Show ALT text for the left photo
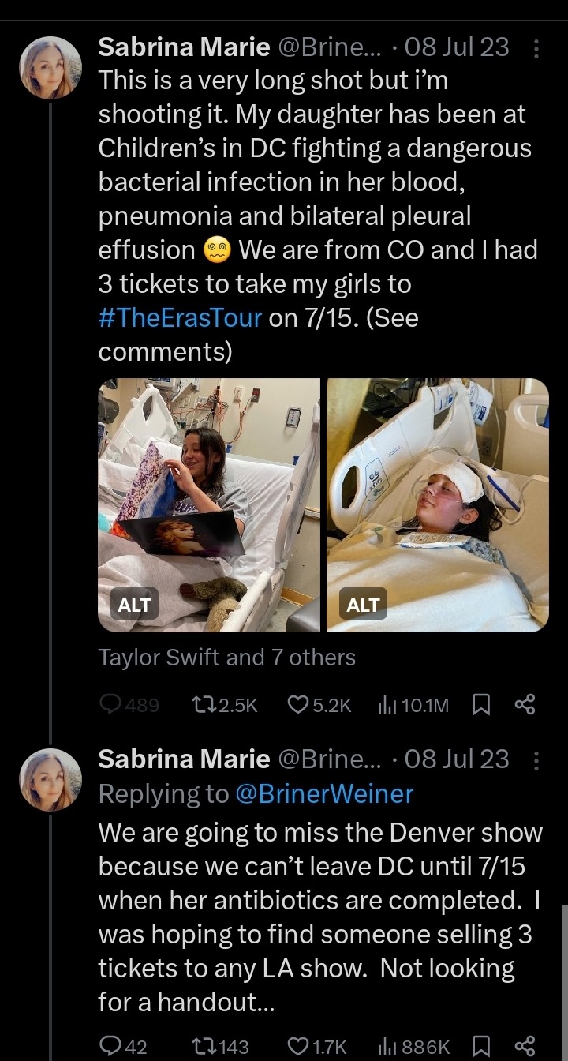568x1061 pixels. tap(134, 605)
